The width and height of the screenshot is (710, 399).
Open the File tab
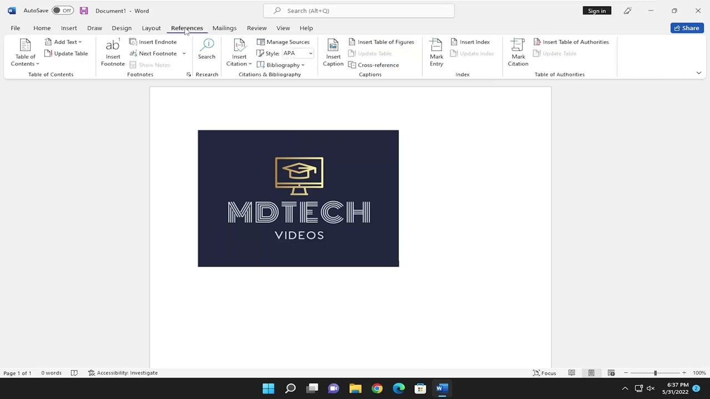16,28
